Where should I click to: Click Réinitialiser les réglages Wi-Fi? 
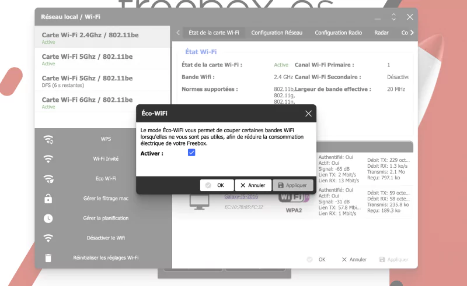(106, 258)
